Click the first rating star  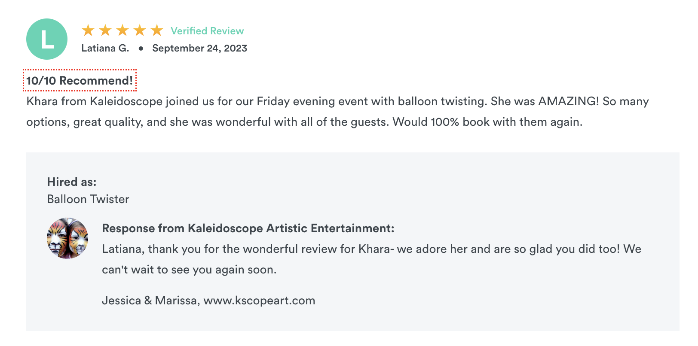88,30
